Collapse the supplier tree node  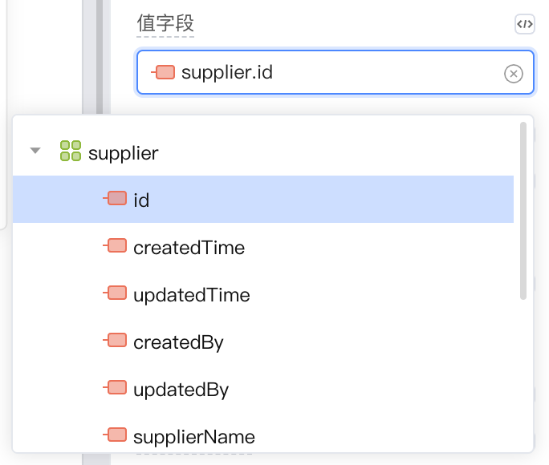(x=35, y=151)
